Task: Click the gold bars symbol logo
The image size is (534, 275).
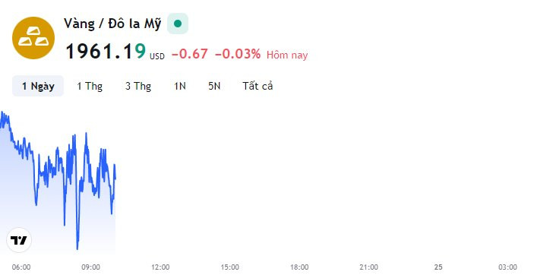Action: [x=33, y=38]
